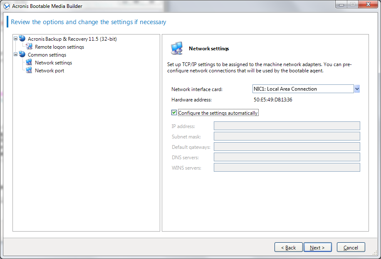381x259 pixels.
Task: Click the large Network settings header icon
Action: click(x=177, y=48)
